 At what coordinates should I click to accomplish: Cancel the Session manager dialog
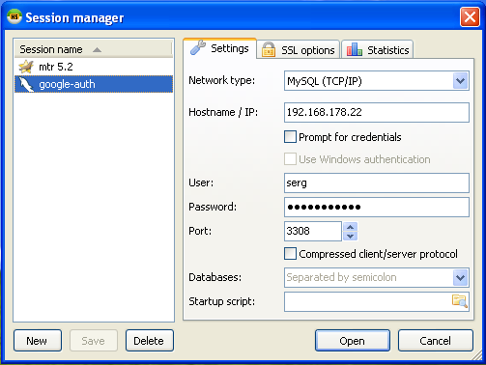point(435,341)
